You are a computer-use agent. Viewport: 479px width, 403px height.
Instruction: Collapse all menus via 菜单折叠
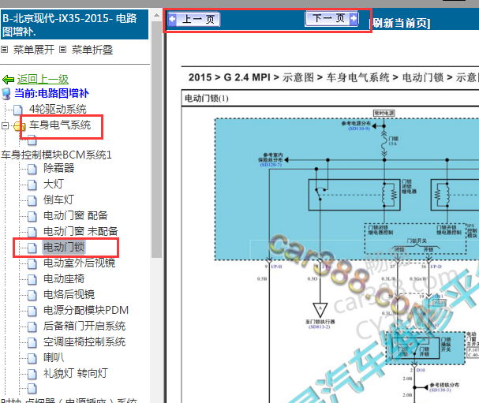point(92,50)
